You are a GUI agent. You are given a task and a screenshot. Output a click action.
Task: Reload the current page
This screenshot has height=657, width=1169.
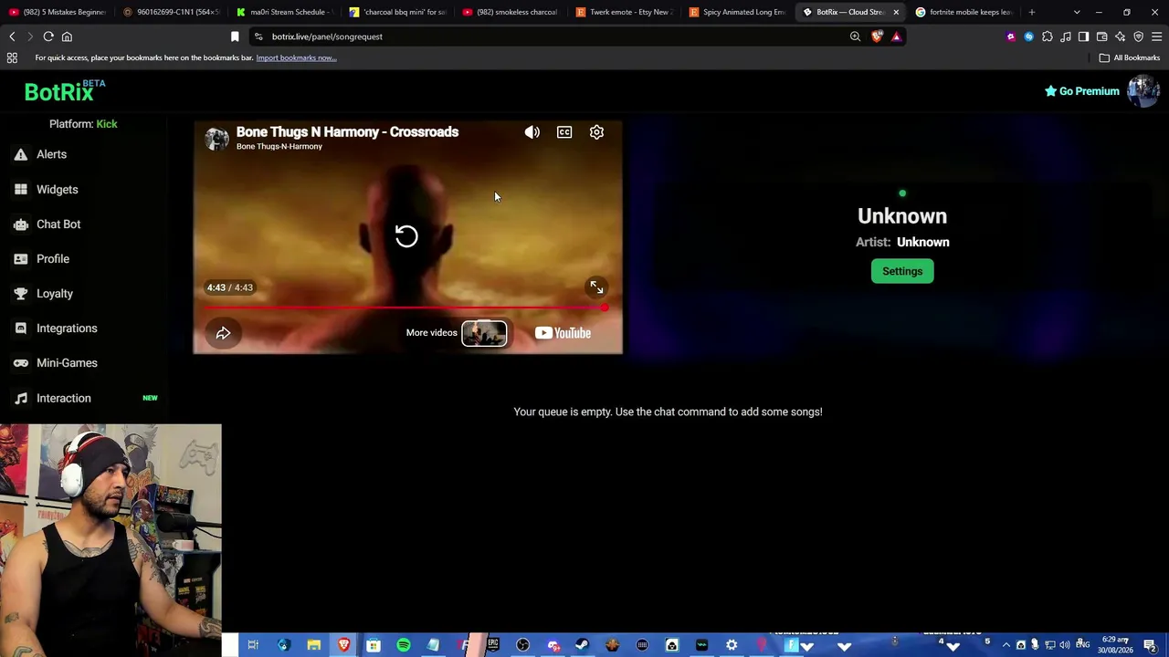pyautogui.click(x=48, y=36)
